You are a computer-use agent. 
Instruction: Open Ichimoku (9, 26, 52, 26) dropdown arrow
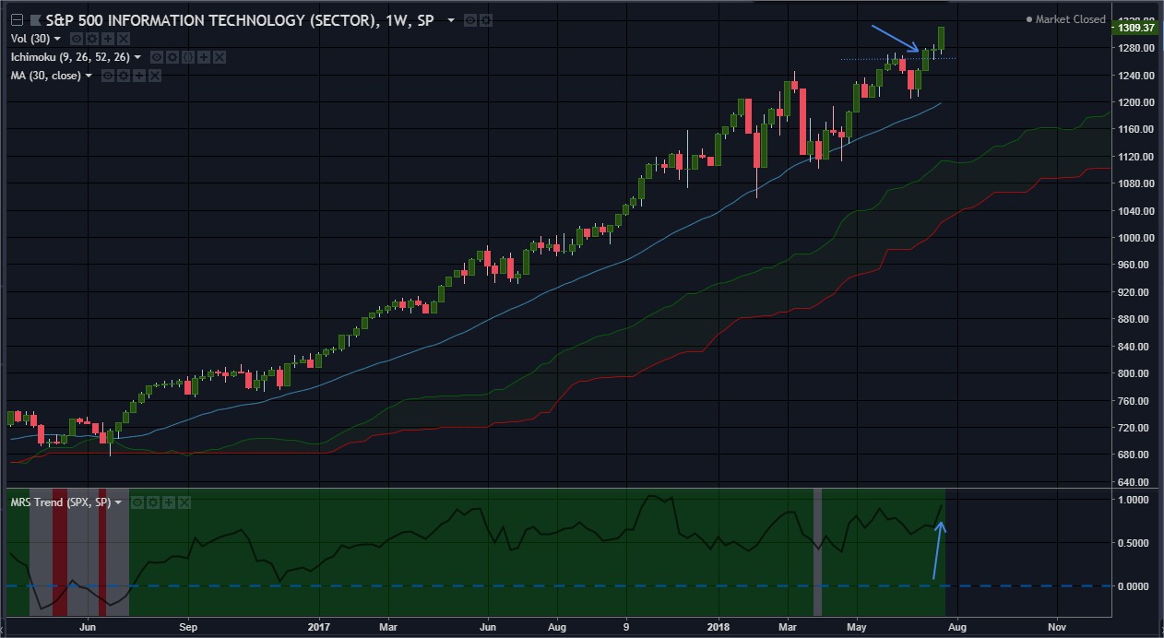pos(137,57)
